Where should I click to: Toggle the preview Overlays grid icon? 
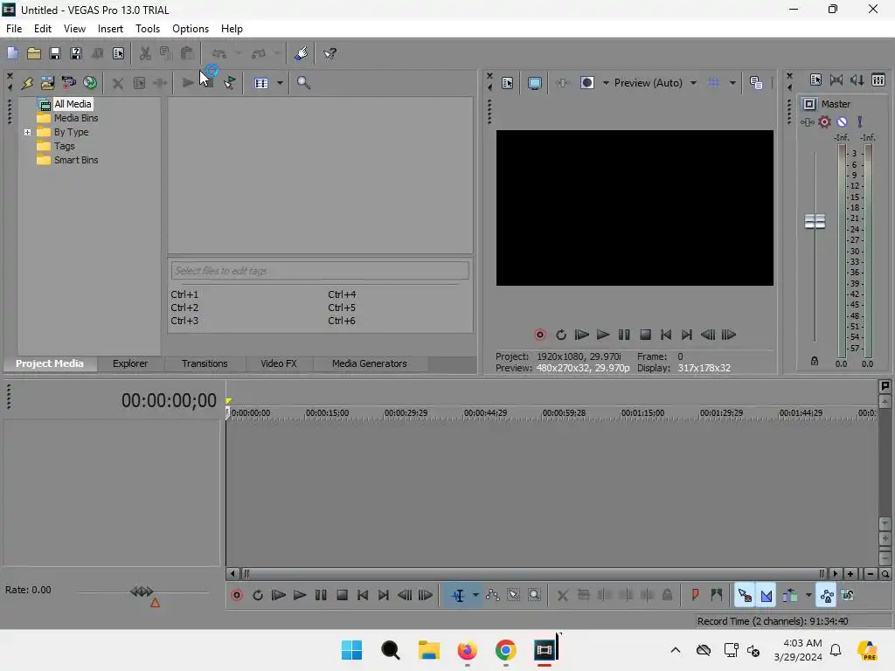(713, 83)
